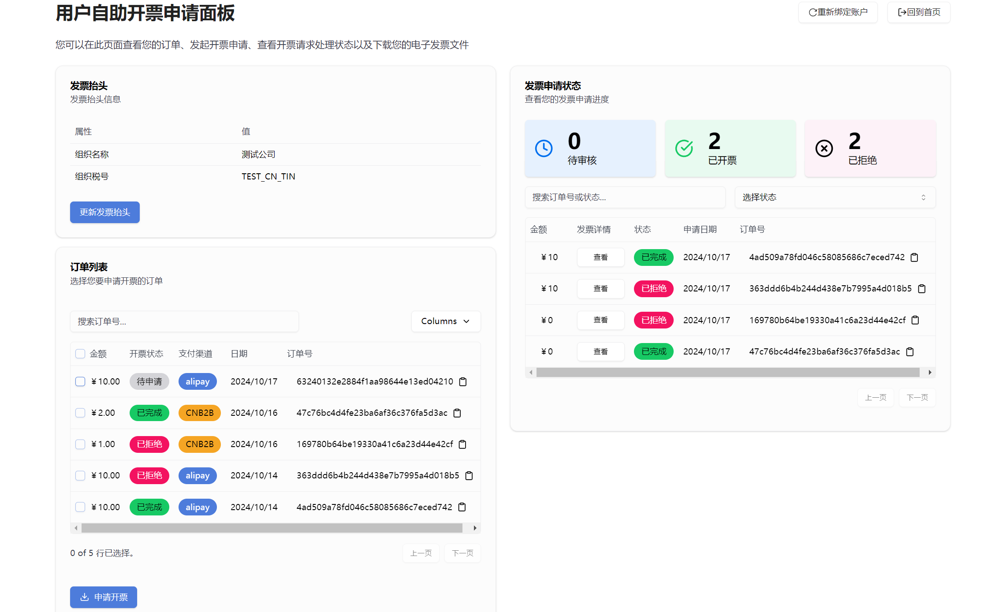Click scroll-right arrow of invoice status scrollbar

pyautogui.click(x=930, y=373)
